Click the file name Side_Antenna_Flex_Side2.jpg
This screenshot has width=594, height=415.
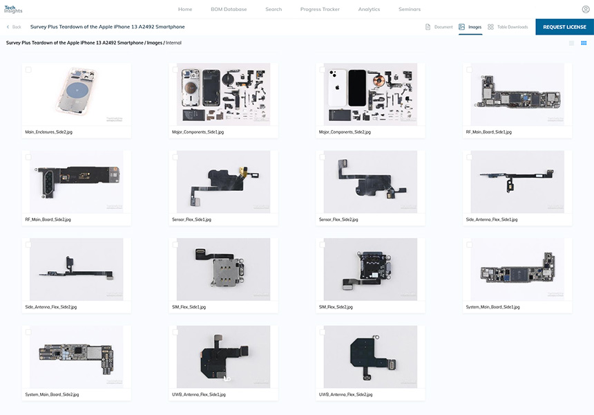[x=50, y=307]
